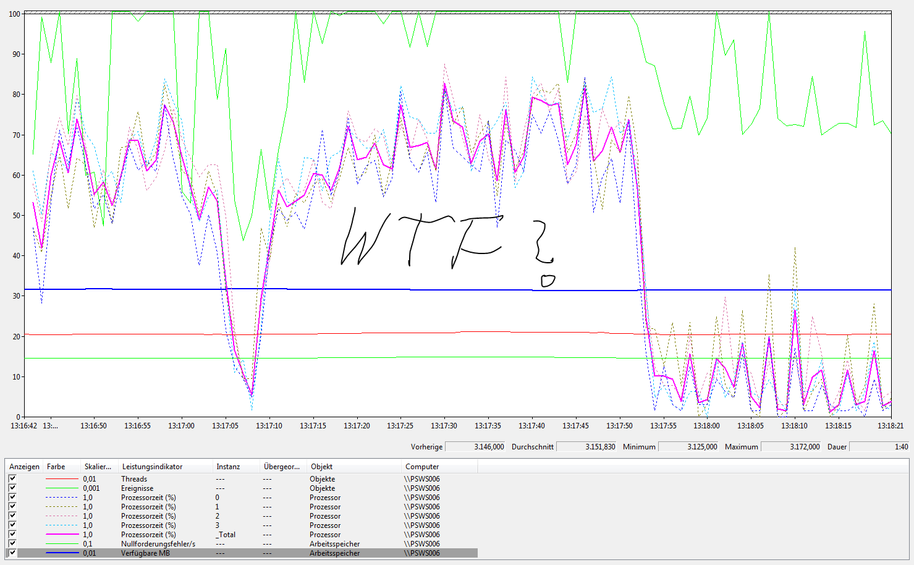This screenshot has width=914, height=565.
Task: Toggle the Ereignisse counter checkbox
Action: (x=12, y=488)
